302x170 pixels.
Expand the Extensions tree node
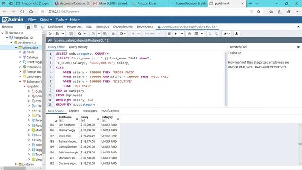click(x=20, y=67)
